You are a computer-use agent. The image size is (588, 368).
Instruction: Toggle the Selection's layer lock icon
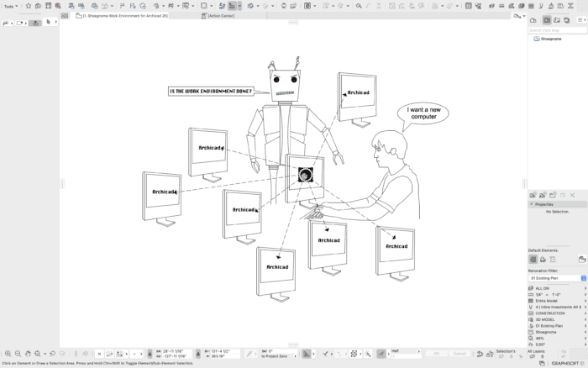click(x=511, y=356)
